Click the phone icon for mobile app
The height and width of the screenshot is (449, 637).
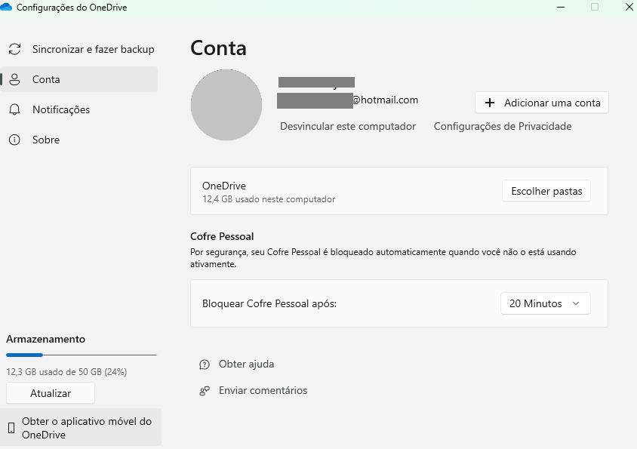(11, 427)
